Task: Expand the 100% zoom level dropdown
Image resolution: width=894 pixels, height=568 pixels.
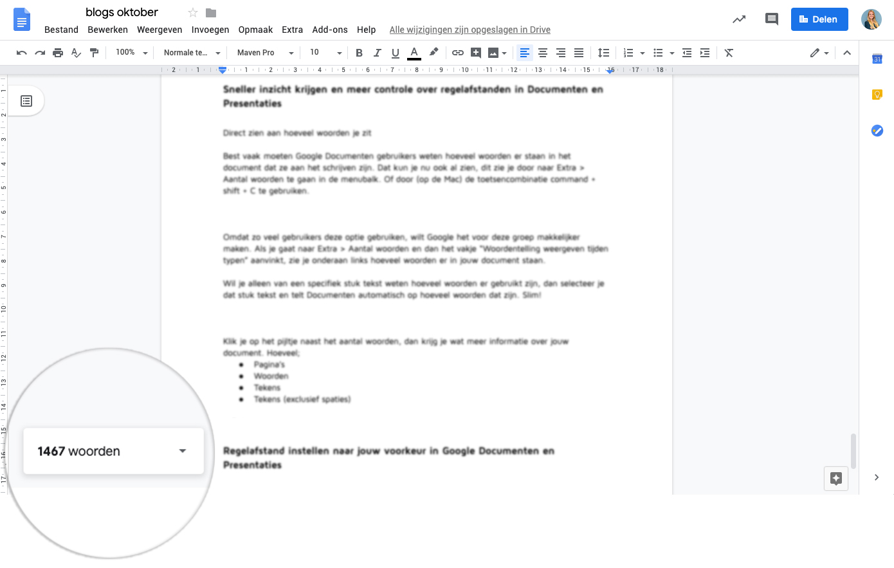Action: point(131,53)
